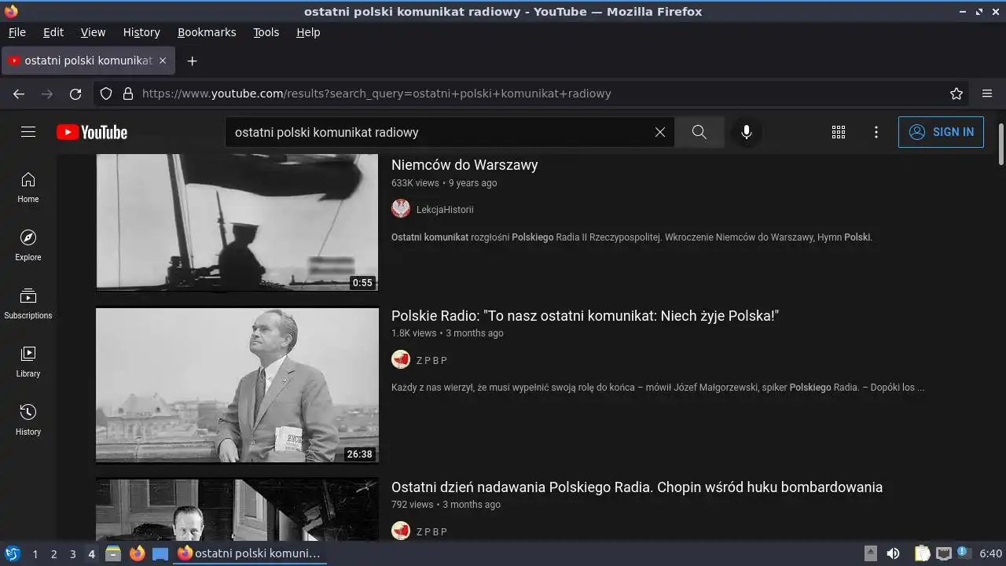
Task: Select the 'ostatni polski komunikat' browser tab
Action: (x=87, y=61)
